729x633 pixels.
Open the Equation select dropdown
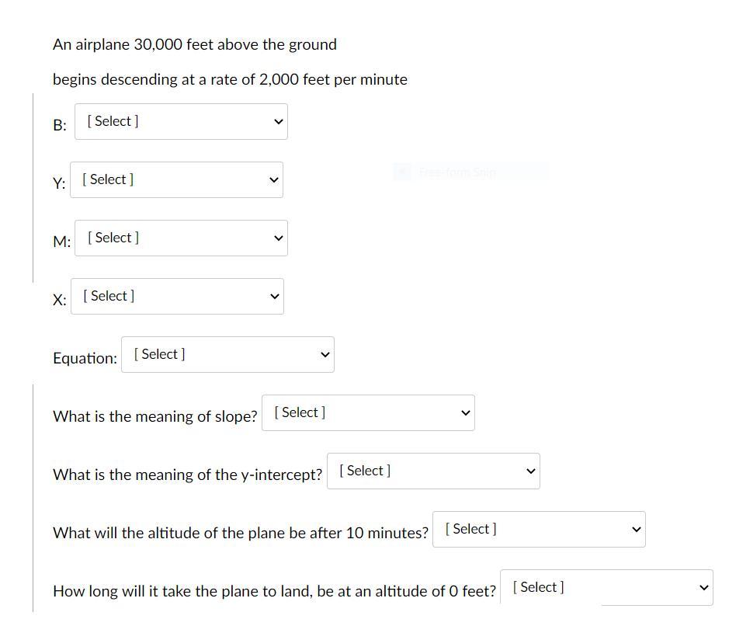click(x=227, y=355)
